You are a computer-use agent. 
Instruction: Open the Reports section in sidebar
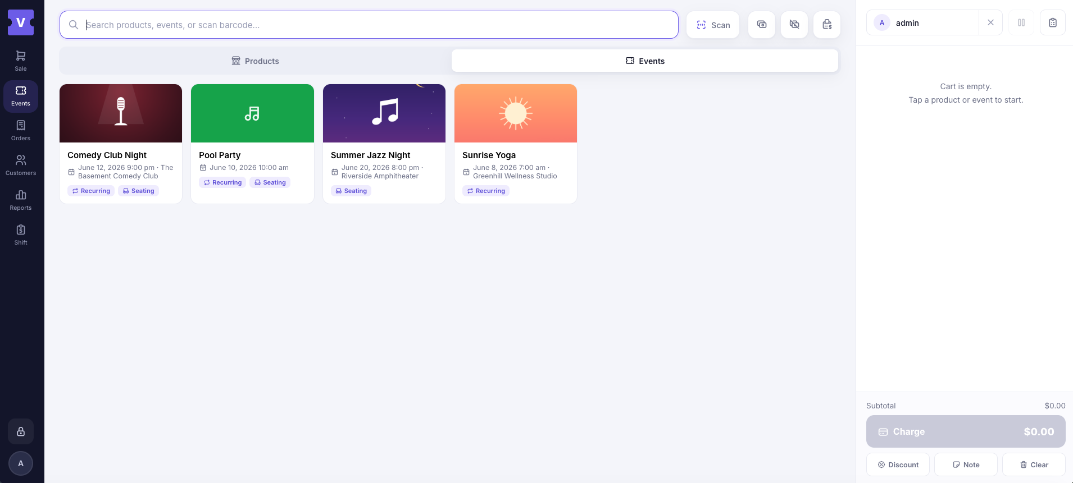click(21, 200)
